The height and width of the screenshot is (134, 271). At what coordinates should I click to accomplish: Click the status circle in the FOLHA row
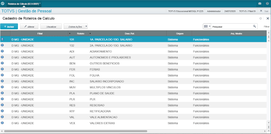2,75
